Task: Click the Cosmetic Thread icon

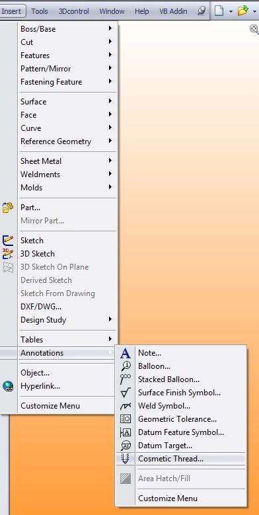Action: 126,459
